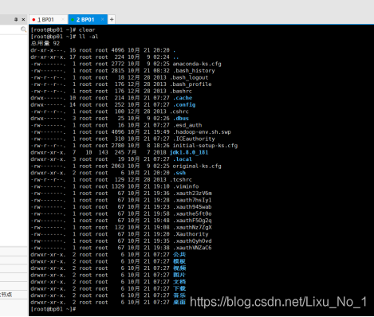Click the last empty shell prompt line
374x317 pixels.
pos(53,309)
